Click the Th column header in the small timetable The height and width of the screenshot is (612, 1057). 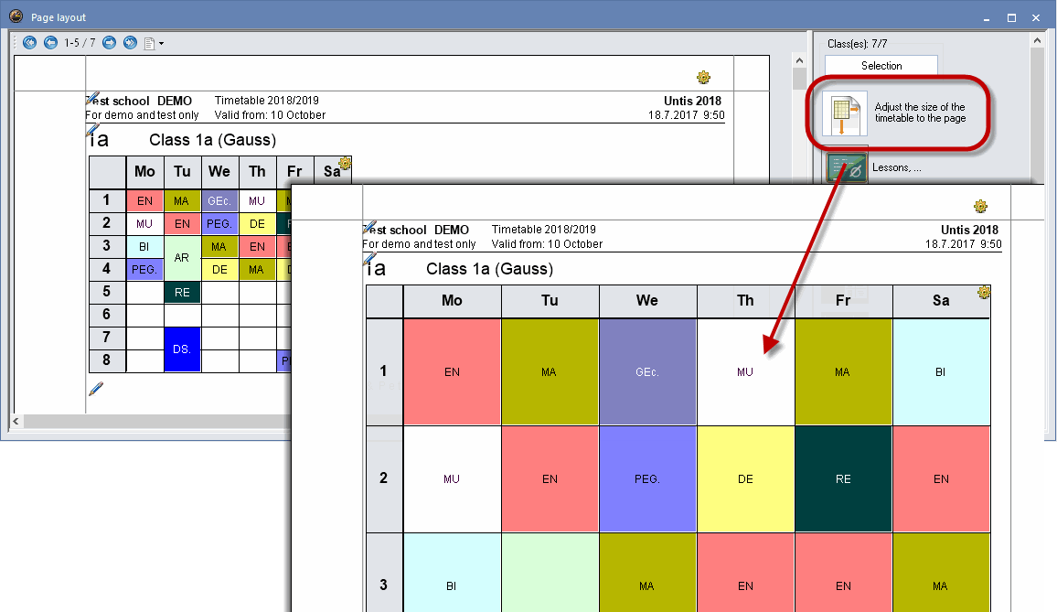click(x=257, y=171)
